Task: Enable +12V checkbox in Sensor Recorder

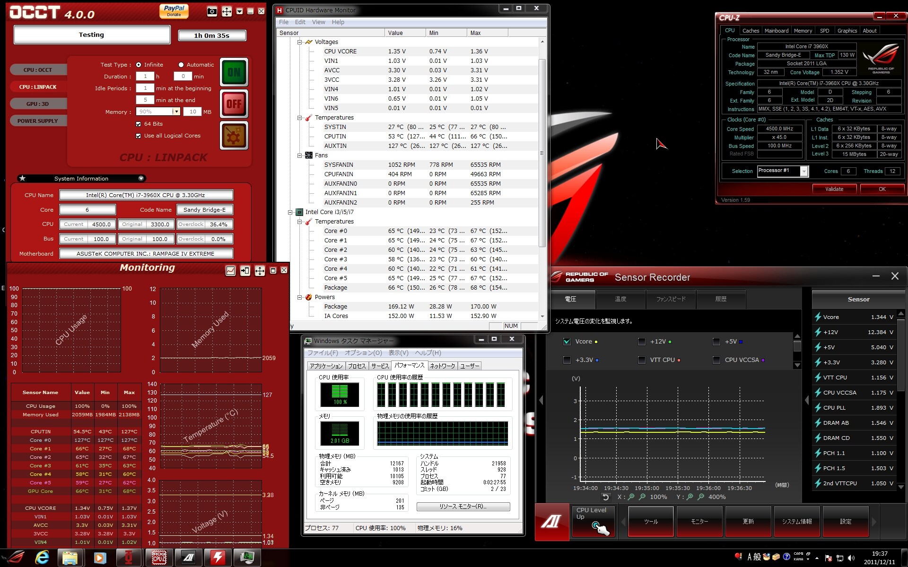Action: 641,342
